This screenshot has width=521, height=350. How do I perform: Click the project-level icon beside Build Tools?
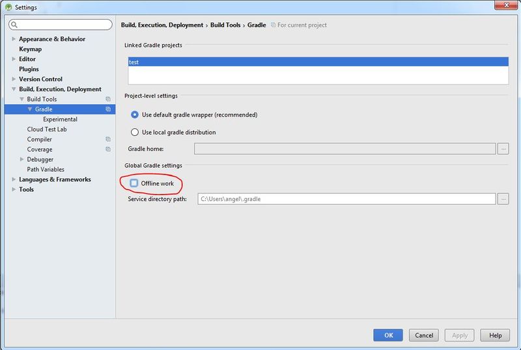pos(108,99)
